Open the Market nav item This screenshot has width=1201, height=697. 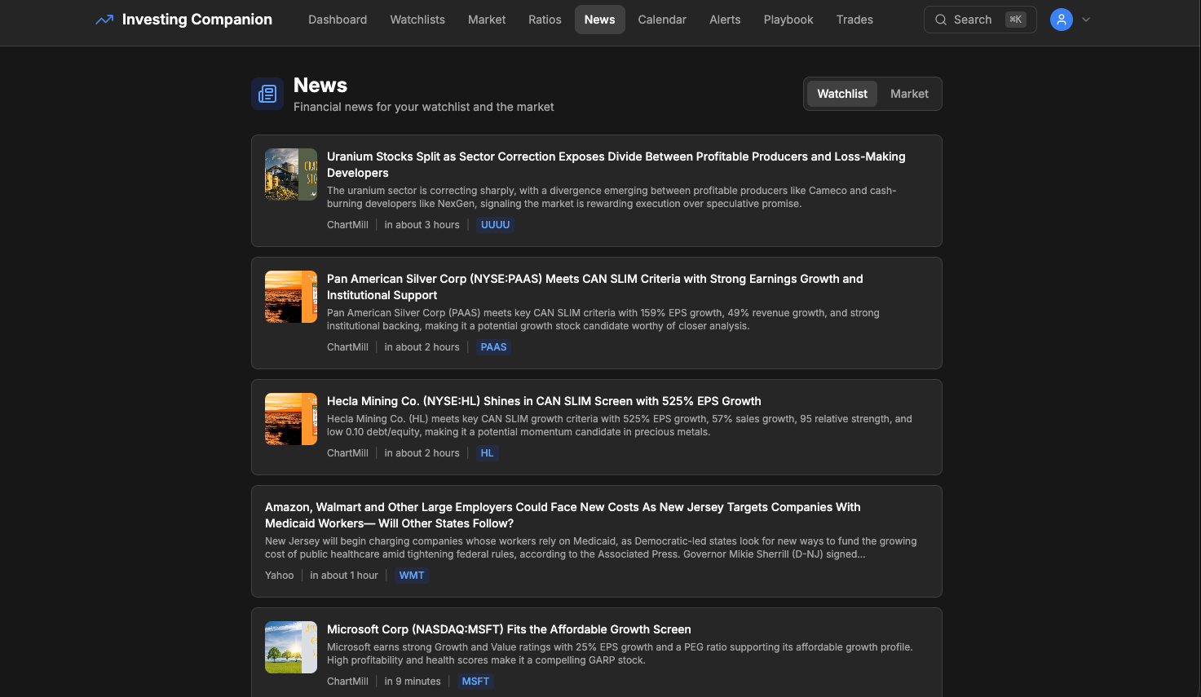[487, 20]
